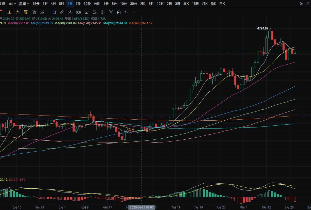311x210 pixels.
Task: Open the filter funnel icon
Action: click(111, 12)
